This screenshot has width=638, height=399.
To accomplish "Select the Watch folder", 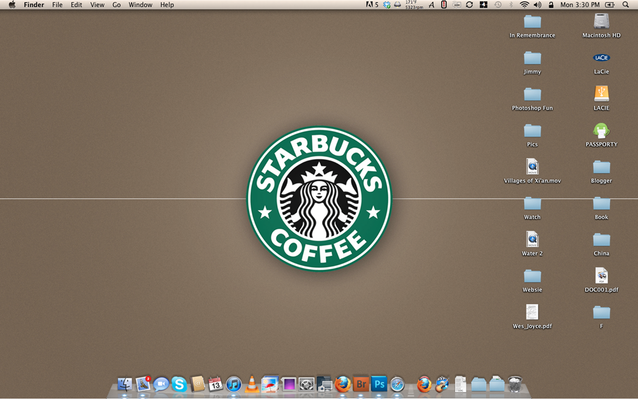I will coord(532,203).
